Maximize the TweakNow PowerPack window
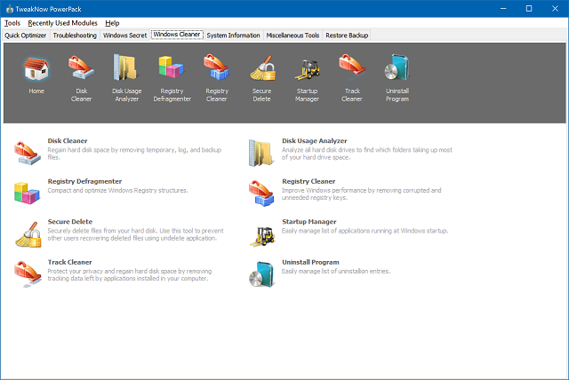The height and width of the screenshot is (380, 569). pos(529,9)
